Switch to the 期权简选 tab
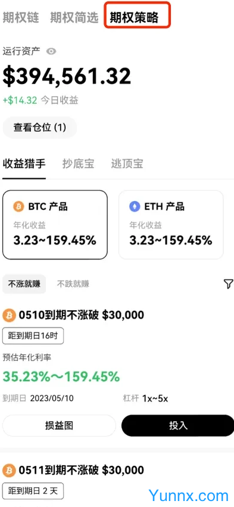This screenshot has width=234, height=507. [x=74, y=17]
